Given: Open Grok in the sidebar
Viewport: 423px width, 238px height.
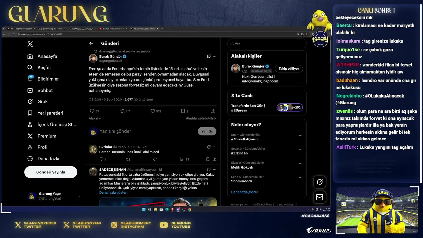Looking at the screenshot, I should [x=38, y=101].
